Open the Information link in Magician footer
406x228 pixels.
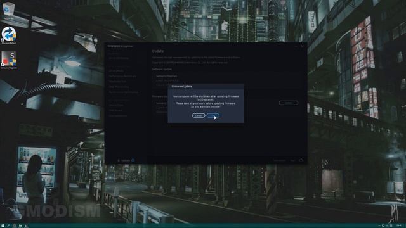click(280, 160)
